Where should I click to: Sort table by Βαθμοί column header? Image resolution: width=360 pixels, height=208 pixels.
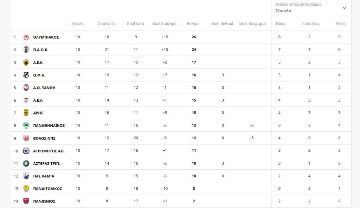(193, 24)
